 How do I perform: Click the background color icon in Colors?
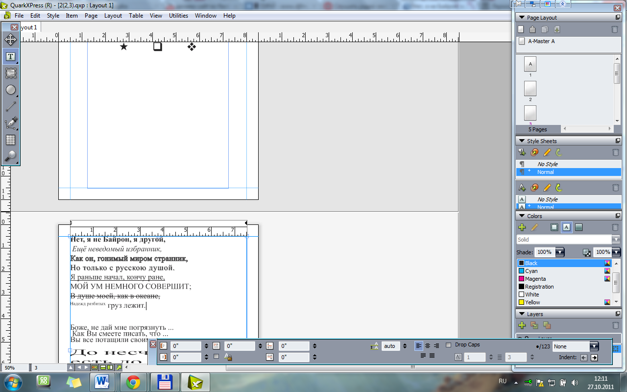pyautogui.click(x=579, y=227)
